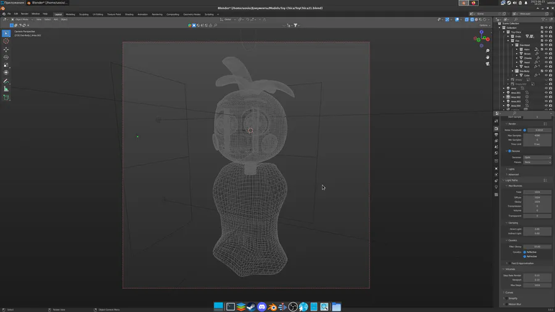This screenshot has width=555, height=312.
Task: Open the View Layer properties tab icon
Action: 496,141
